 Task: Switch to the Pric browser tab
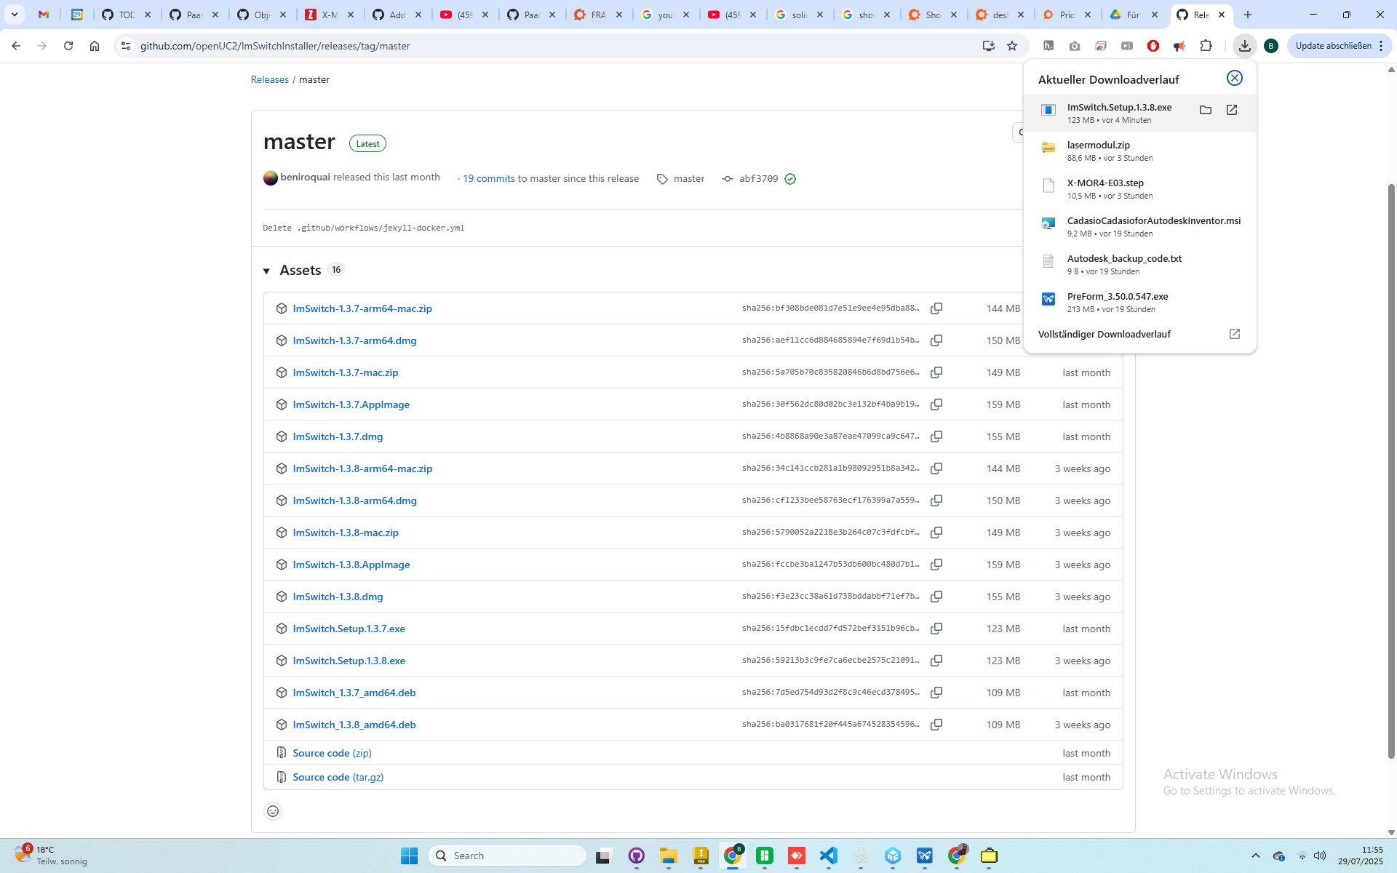(1067, 15)
